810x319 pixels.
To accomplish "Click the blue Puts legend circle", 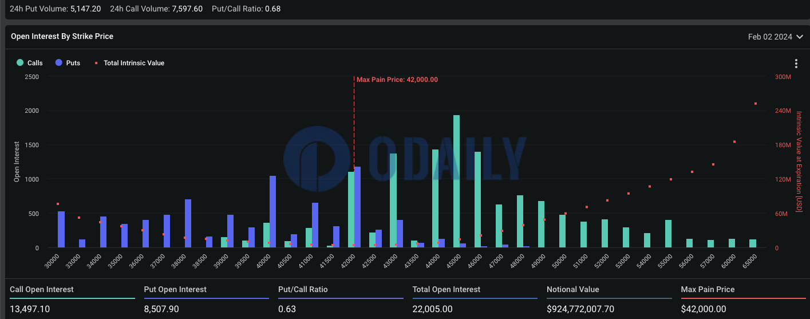I will [x=59, y=63].
